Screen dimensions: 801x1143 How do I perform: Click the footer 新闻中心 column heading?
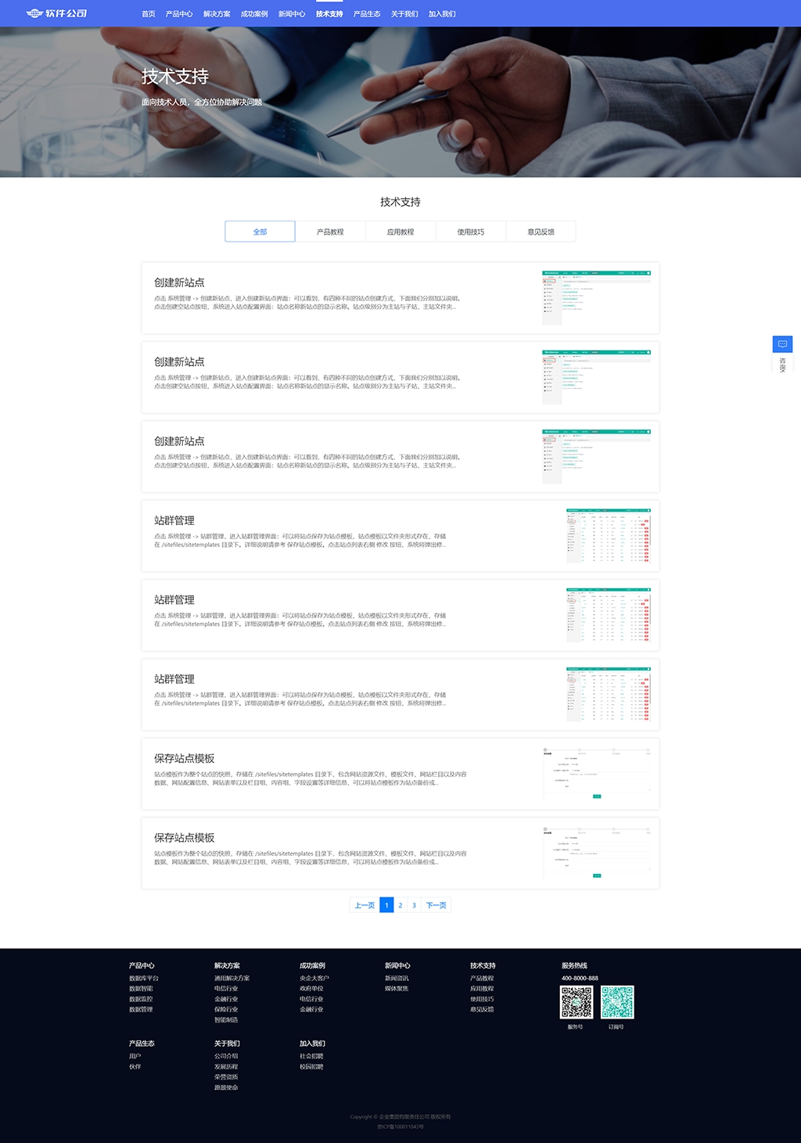397,965
